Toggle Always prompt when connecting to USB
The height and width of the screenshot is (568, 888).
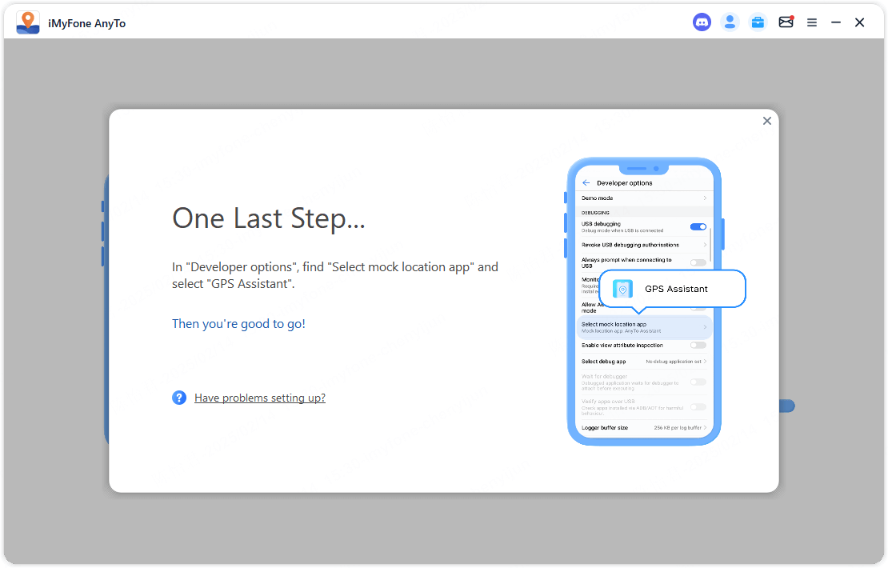coord(698,262)
